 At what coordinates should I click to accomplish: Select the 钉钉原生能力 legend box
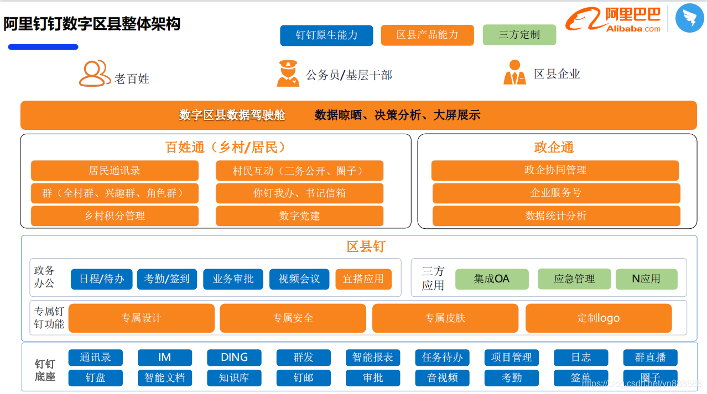[x=326, y=35]
